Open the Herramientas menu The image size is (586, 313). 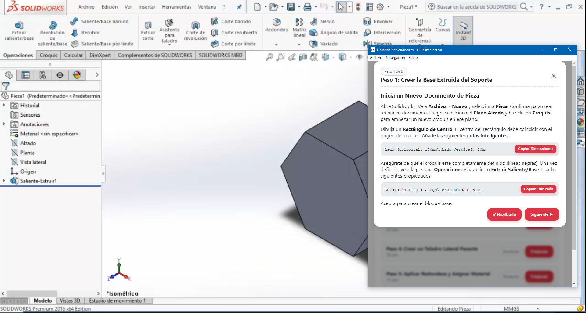176,7
